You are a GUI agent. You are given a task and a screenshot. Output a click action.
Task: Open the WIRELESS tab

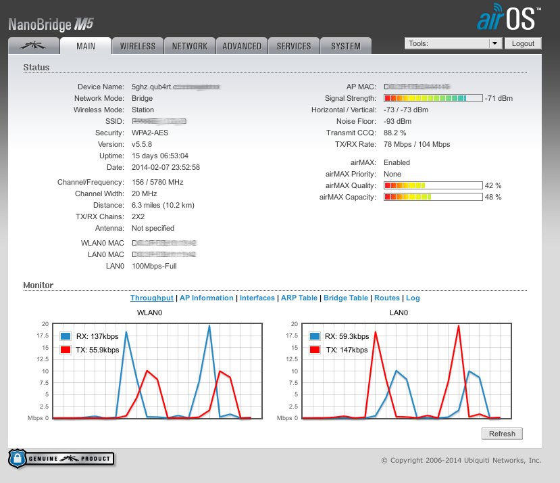138,46
